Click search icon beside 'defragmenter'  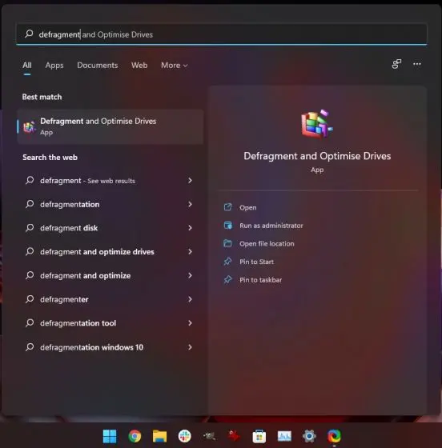pyautogui.click(x=30, y=299)
